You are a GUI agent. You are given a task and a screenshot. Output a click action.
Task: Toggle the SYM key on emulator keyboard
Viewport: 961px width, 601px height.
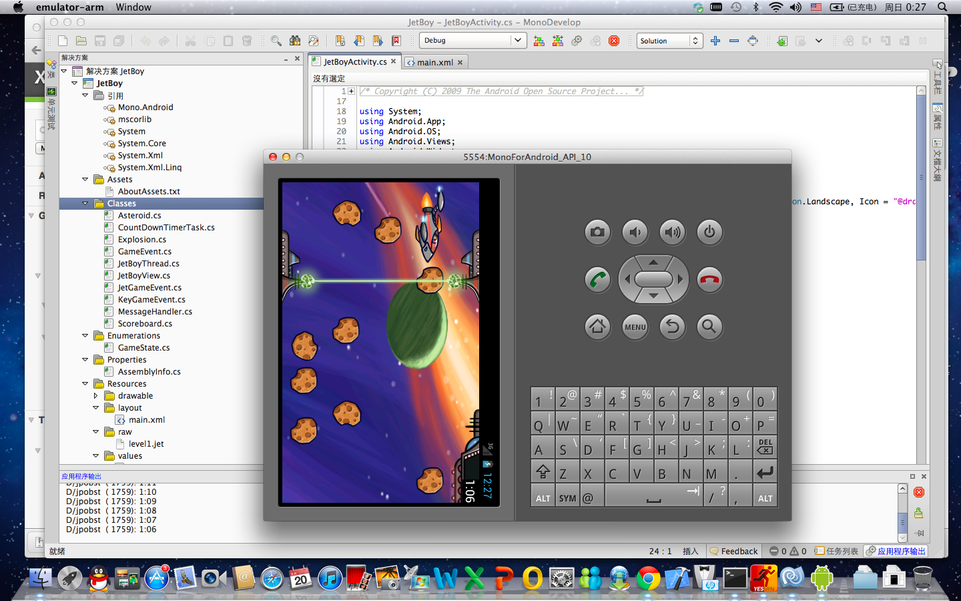coord(567,498)
